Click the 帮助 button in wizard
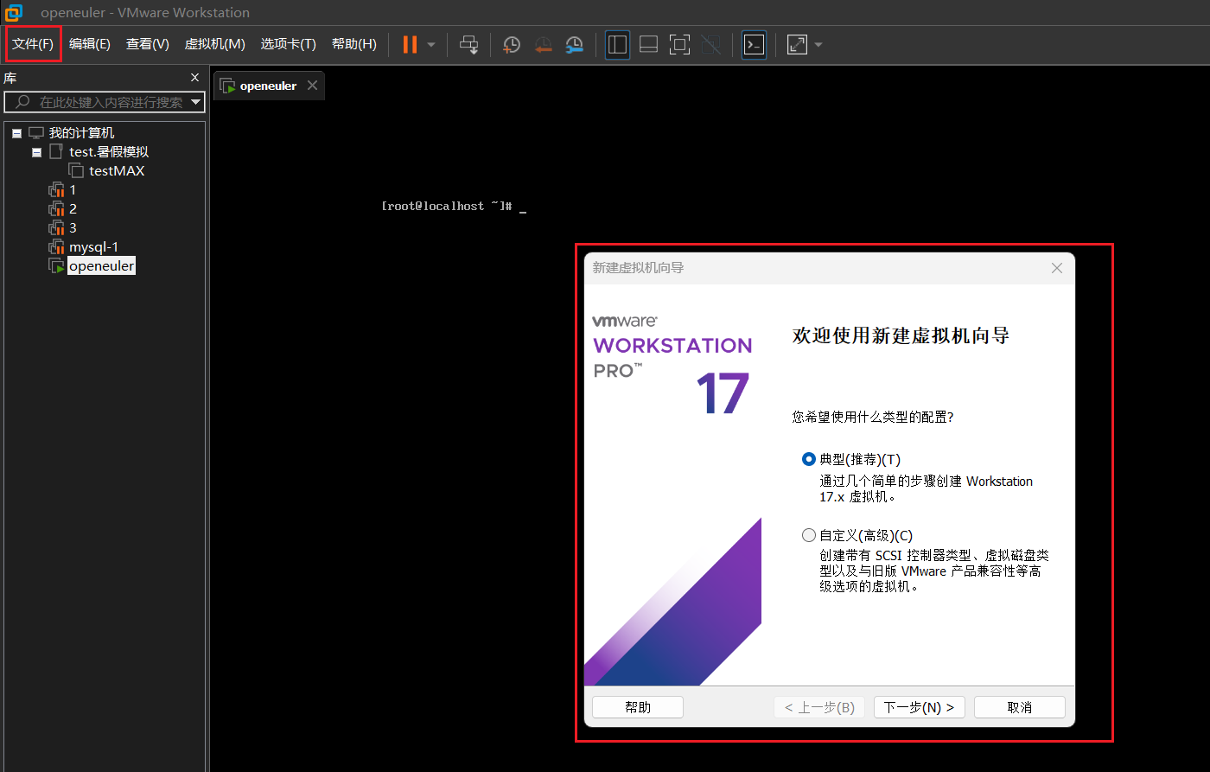 pyautogui.click(x=638, y=707)
